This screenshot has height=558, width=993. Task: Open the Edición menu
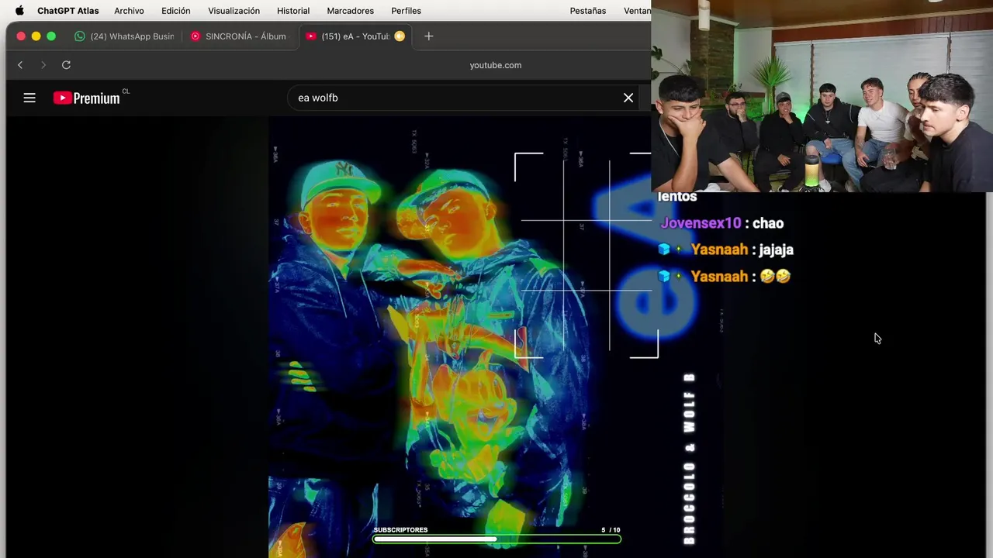pos(176,11)
